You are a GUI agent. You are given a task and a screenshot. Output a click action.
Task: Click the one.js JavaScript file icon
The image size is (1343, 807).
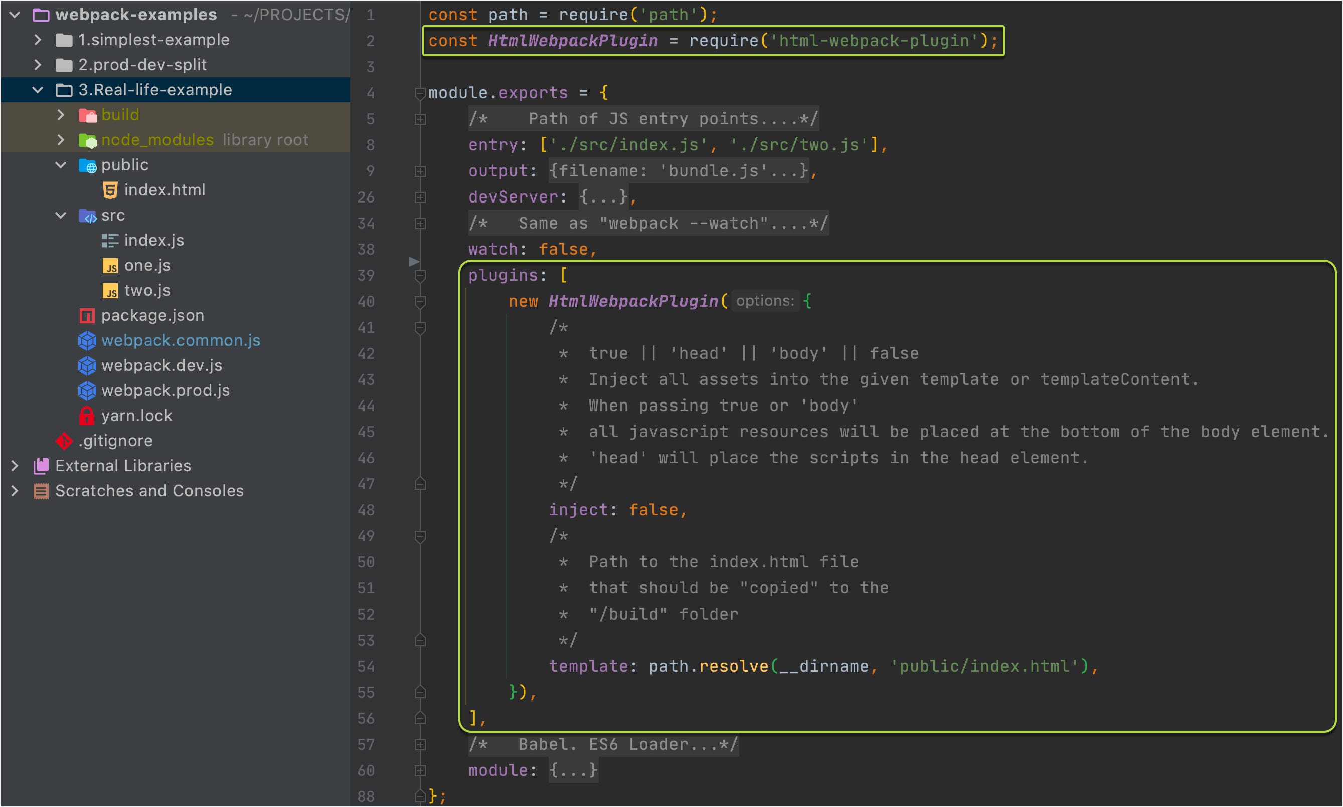pos(110,265)
